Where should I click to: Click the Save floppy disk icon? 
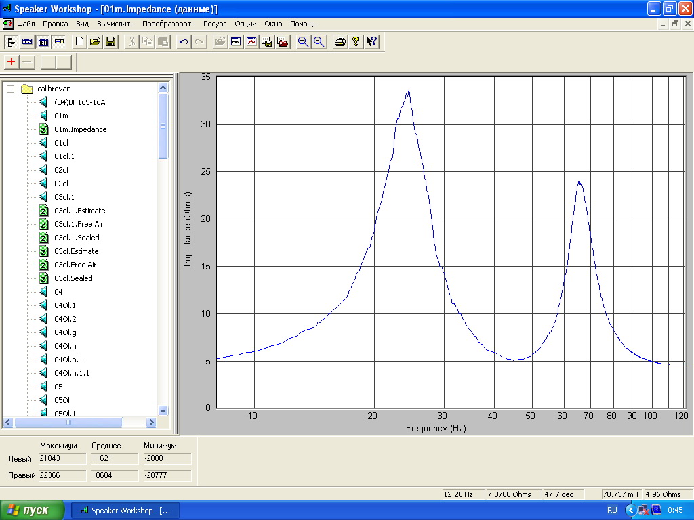coord(110,42)
